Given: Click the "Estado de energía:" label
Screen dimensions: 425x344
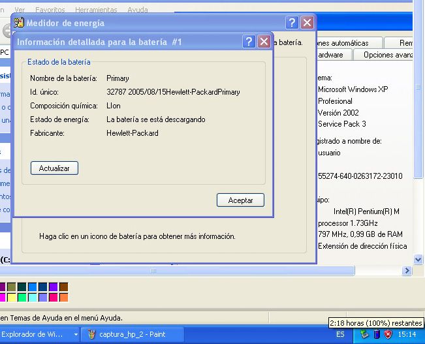Looking at the screenshot, I should [59, 119].
